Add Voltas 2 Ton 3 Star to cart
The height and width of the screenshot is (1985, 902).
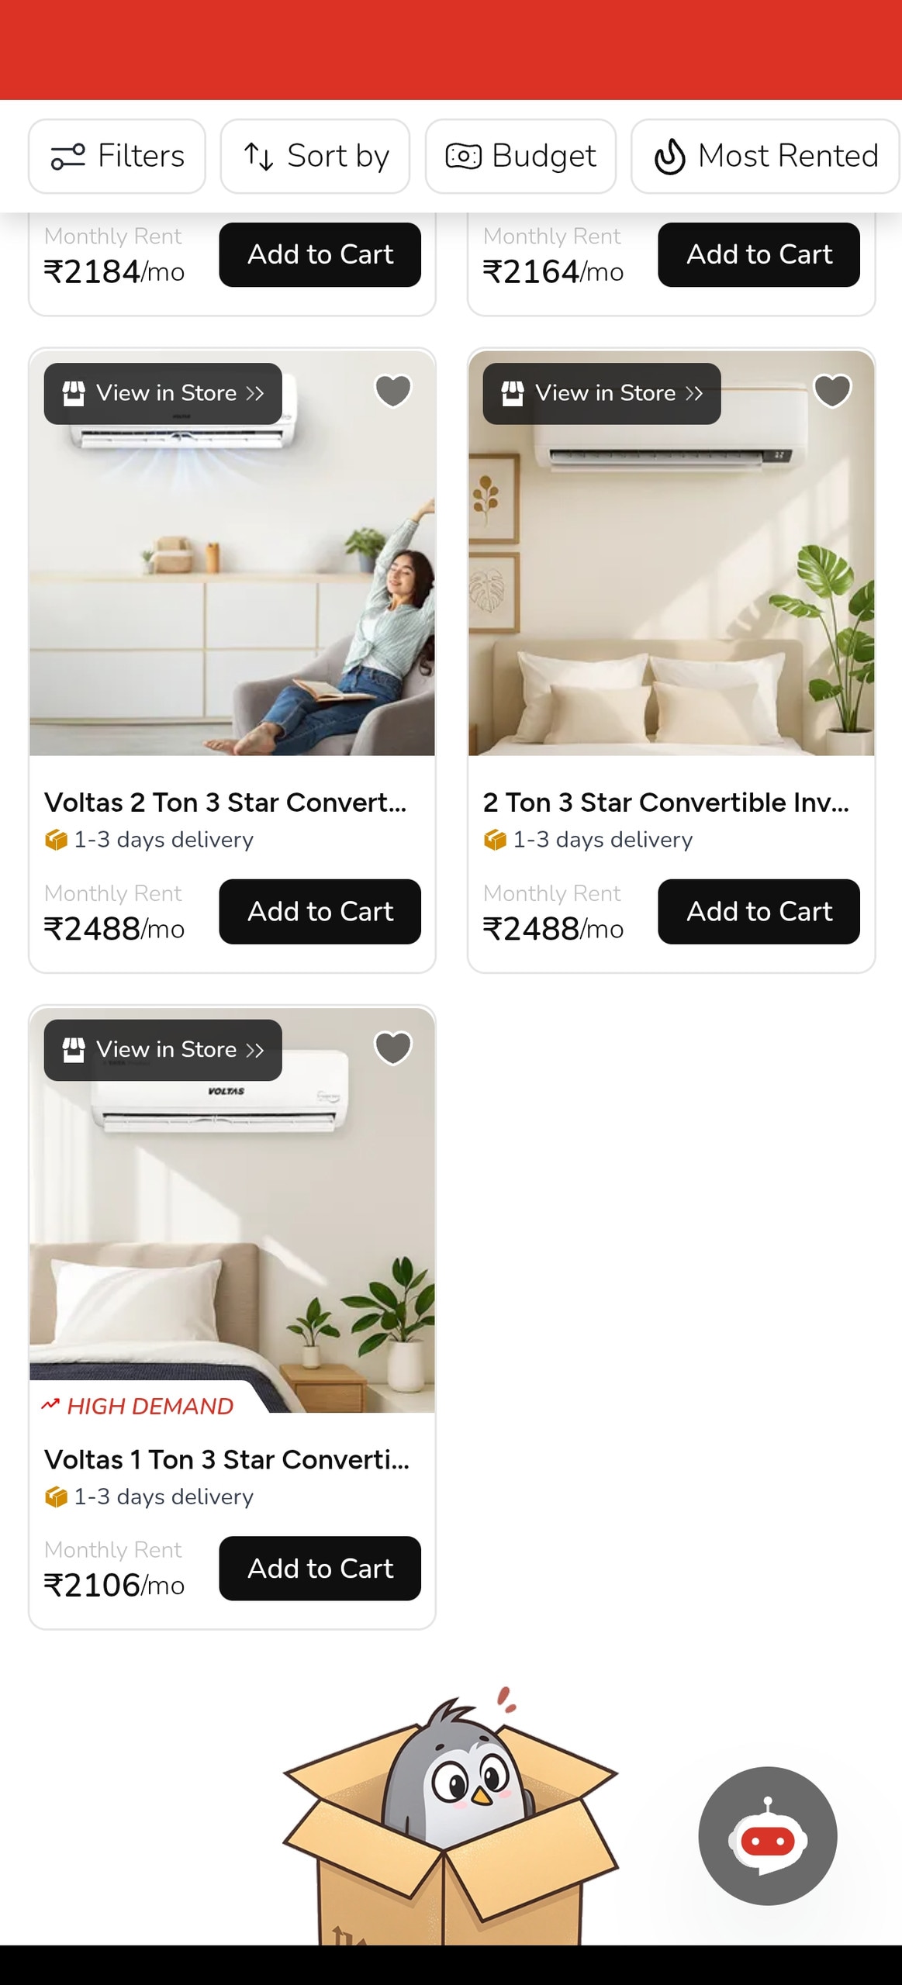point(320,911)
